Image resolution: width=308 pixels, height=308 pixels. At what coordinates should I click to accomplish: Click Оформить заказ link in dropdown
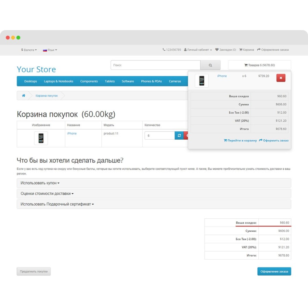pos(274,140)
